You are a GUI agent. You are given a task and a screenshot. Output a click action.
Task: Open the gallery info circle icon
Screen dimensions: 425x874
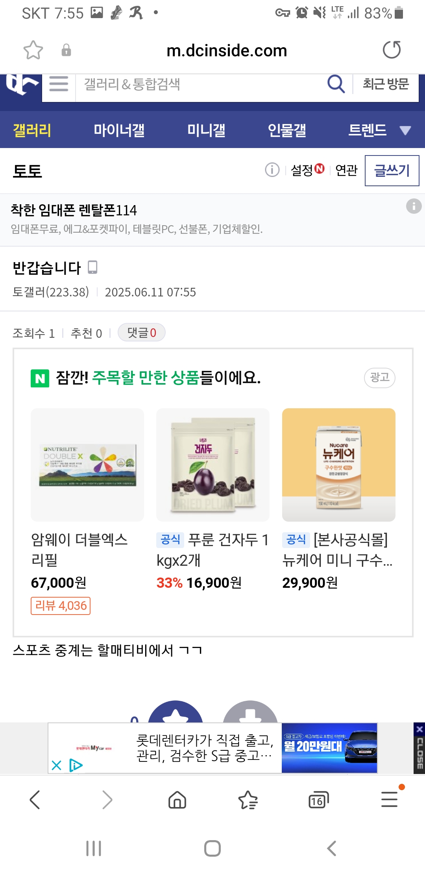pos(272,170)
